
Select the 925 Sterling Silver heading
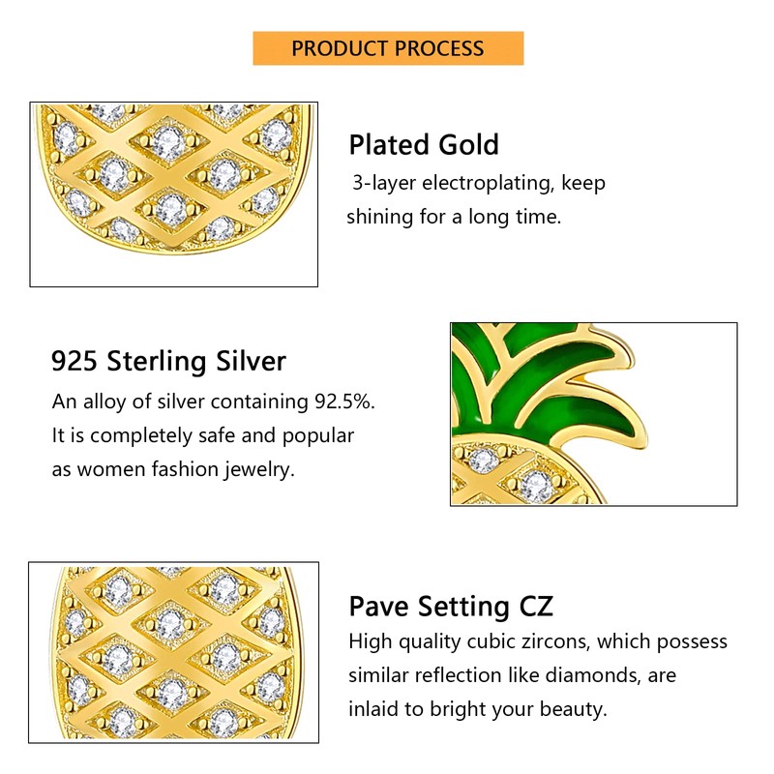pyautogui.click(x=168, y=362)
